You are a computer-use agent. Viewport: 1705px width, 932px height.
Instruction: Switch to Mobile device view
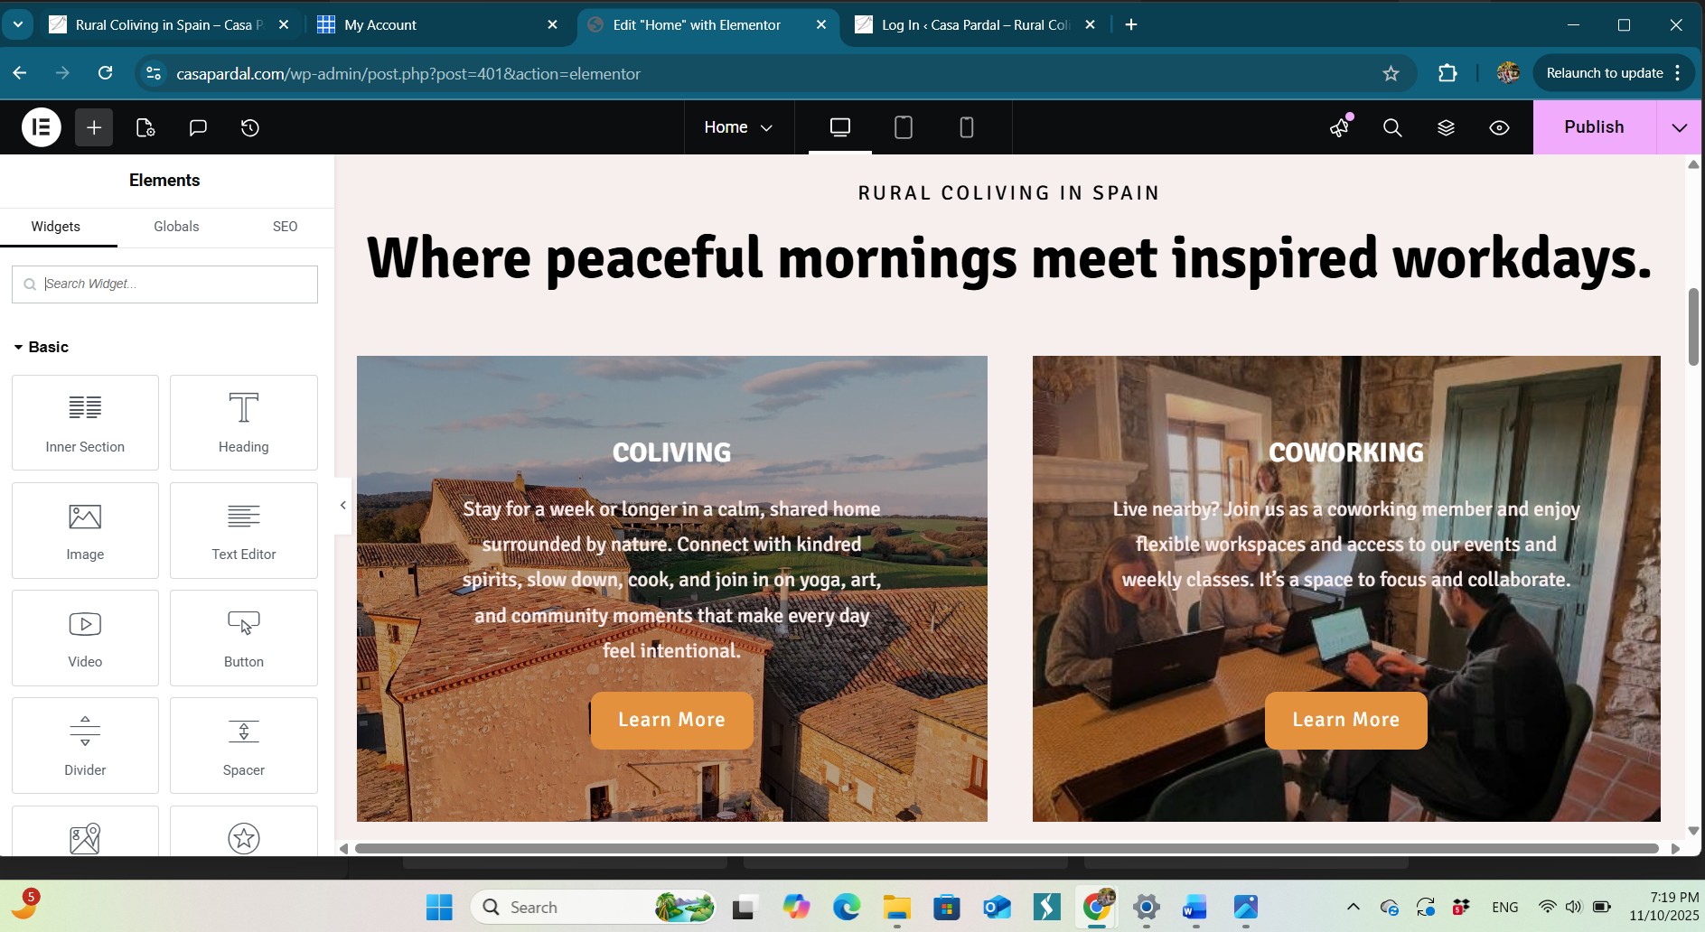tap(967, 127)
